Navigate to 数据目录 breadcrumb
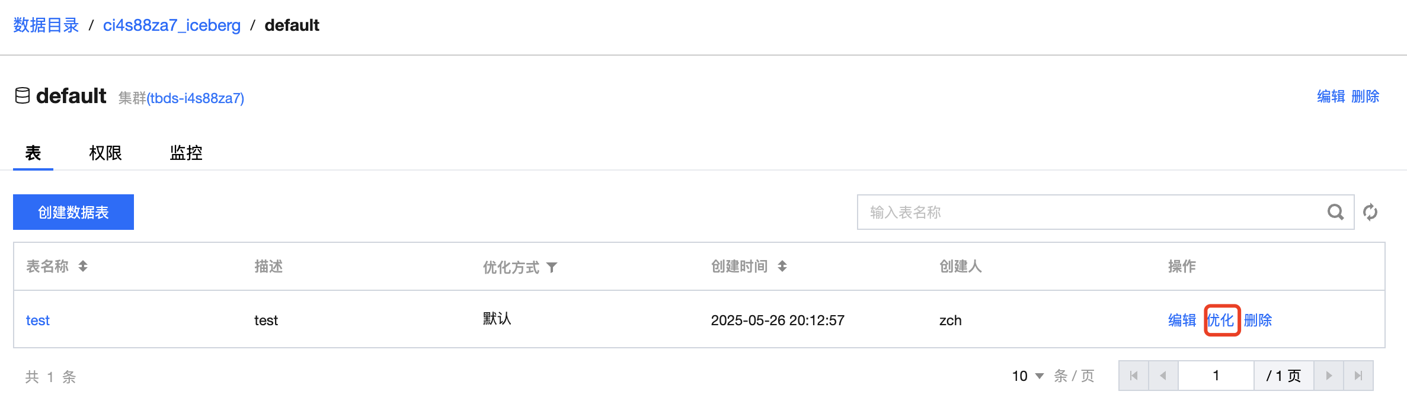 click(46, 25)
